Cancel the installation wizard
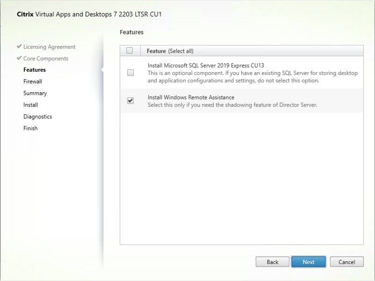This screenshot has width=375, height=281. (x=346, y=262)
